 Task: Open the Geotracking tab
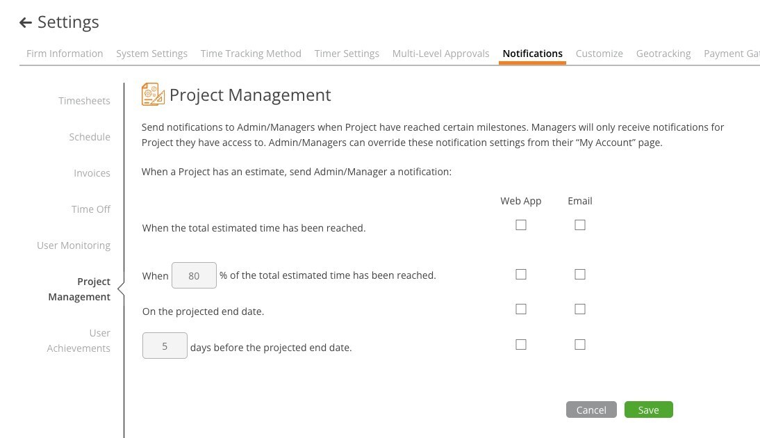click(x=663, y=54)
